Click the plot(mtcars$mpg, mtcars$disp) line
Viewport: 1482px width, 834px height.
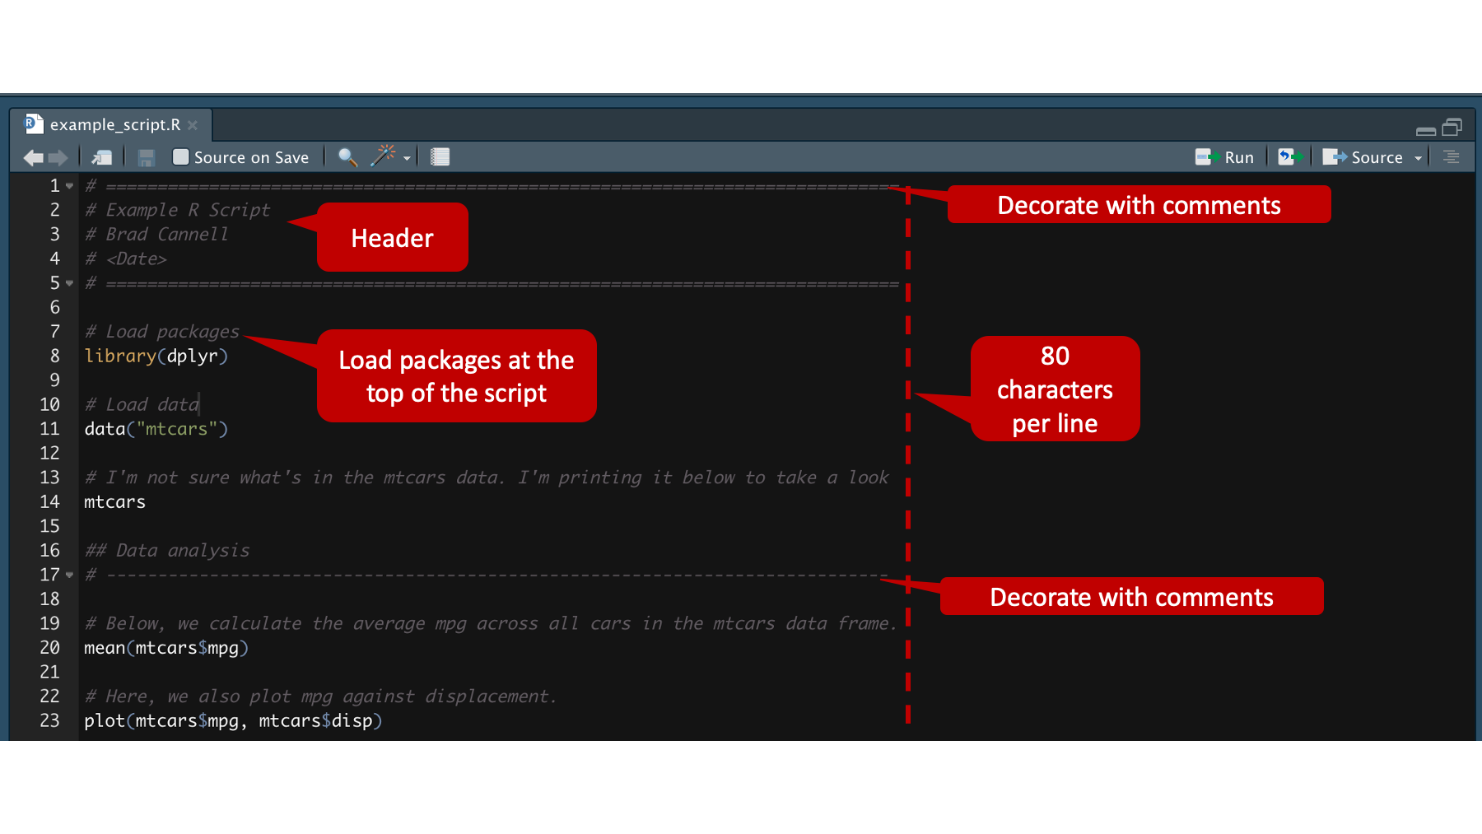pos(233,720)
